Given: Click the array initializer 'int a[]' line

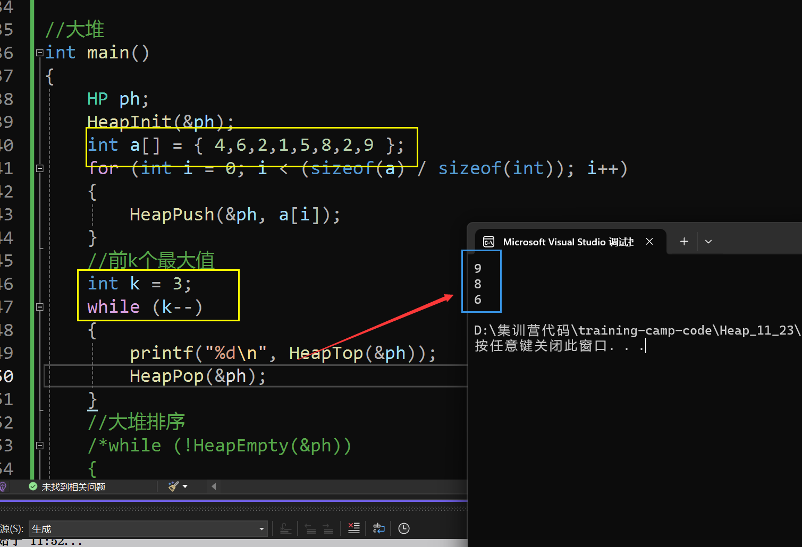Looking at the screenshot, I should tap(246, 145).
